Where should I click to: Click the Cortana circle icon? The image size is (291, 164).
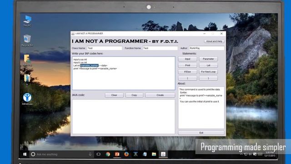[33, 154]
